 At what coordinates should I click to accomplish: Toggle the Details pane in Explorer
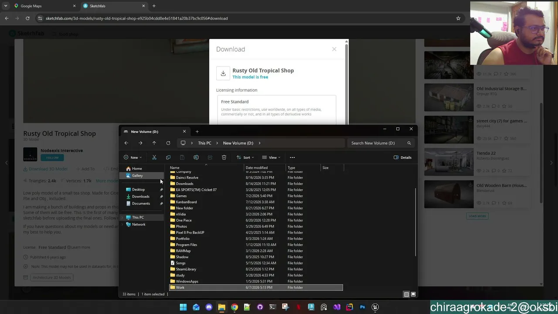pos(402,157)
